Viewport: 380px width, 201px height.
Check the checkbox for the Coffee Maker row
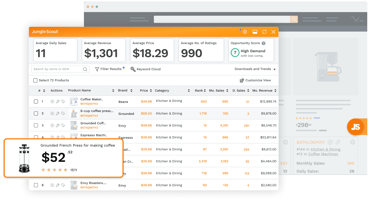tap(35, 101)
